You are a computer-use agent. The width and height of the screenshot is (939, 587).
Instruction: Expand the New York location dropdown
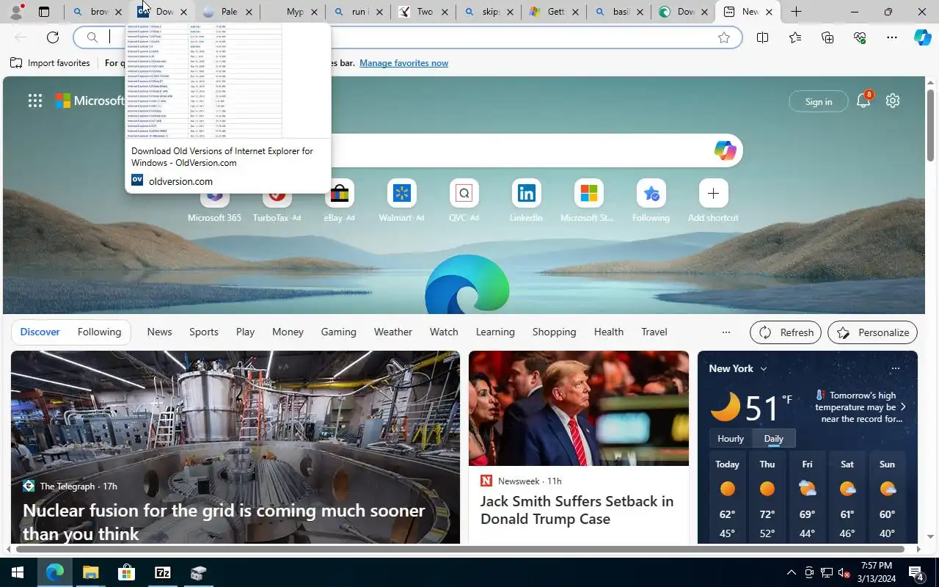[764, 368]
